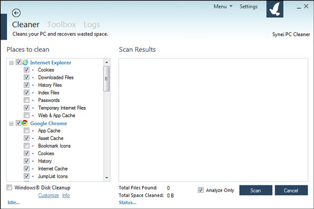Select the JumpList Icons label
The height and width of the screenshot is (209, 314).
(53, 176)
